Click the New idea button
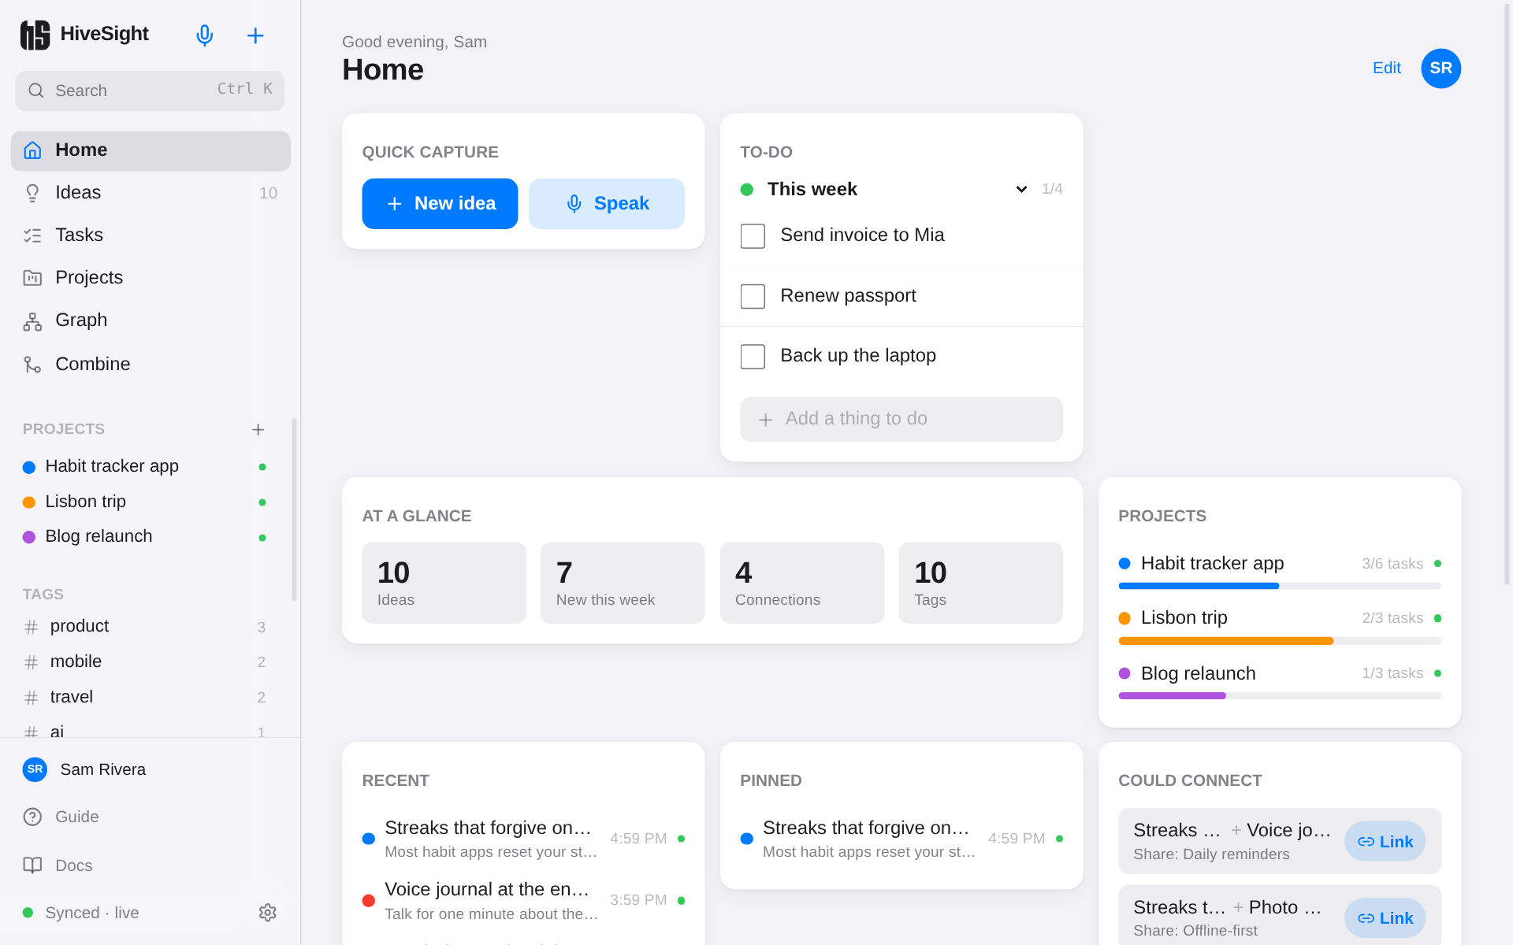 coord(440,204)
